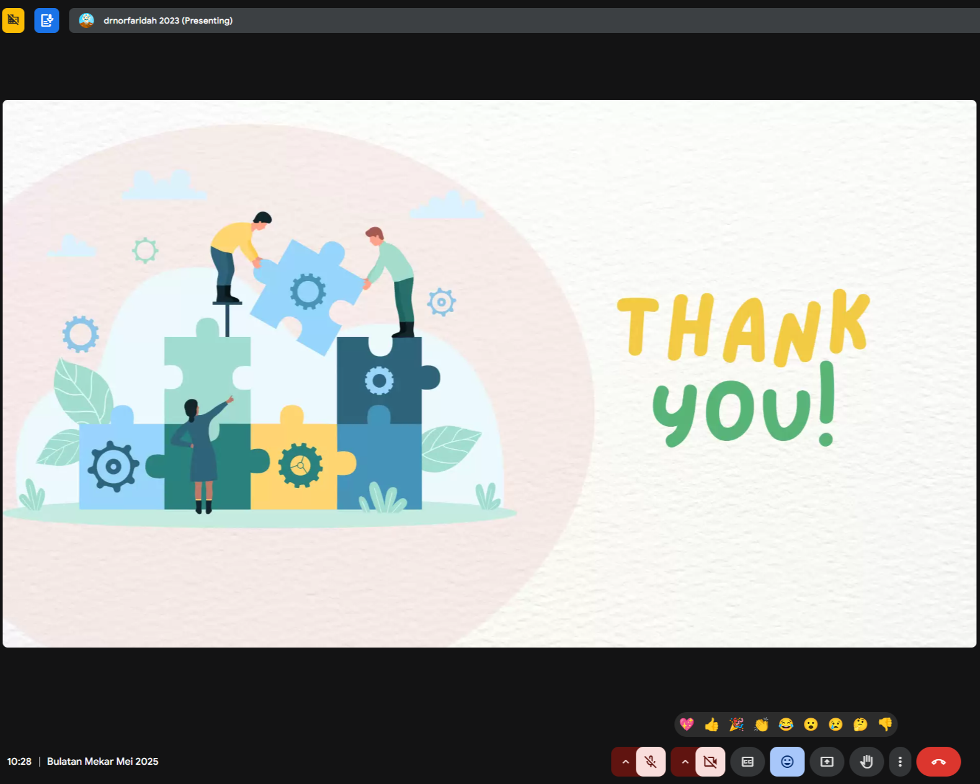Send the laughing face reaction
The height and width of the screenshot is (784, 980).
coord(786,724)
